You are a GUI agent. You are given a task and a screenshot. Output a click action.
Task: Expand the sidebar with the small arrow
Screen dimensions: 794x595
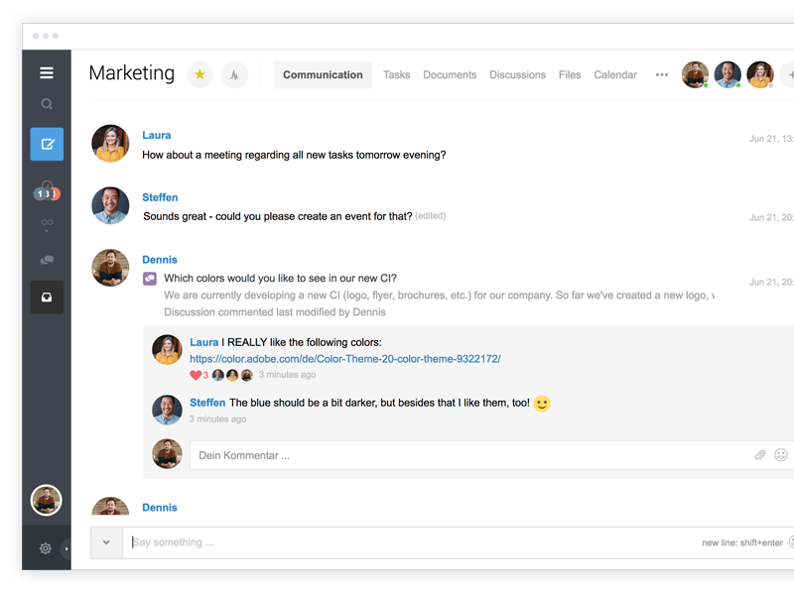66,548
